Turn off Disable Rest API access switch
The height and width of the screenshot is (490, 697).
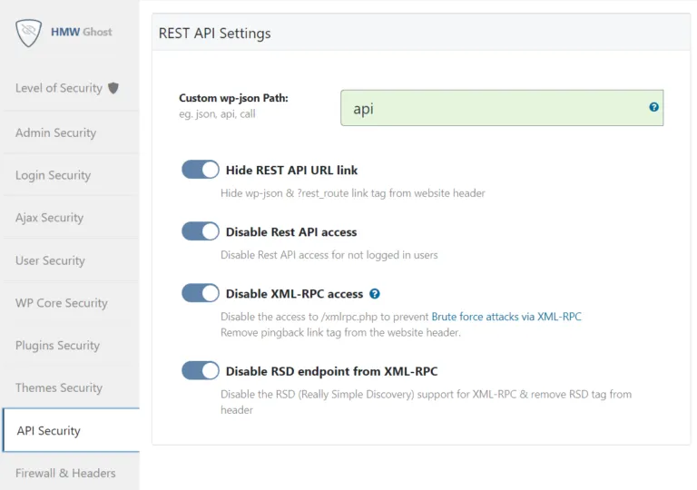[x=201, y=231]
